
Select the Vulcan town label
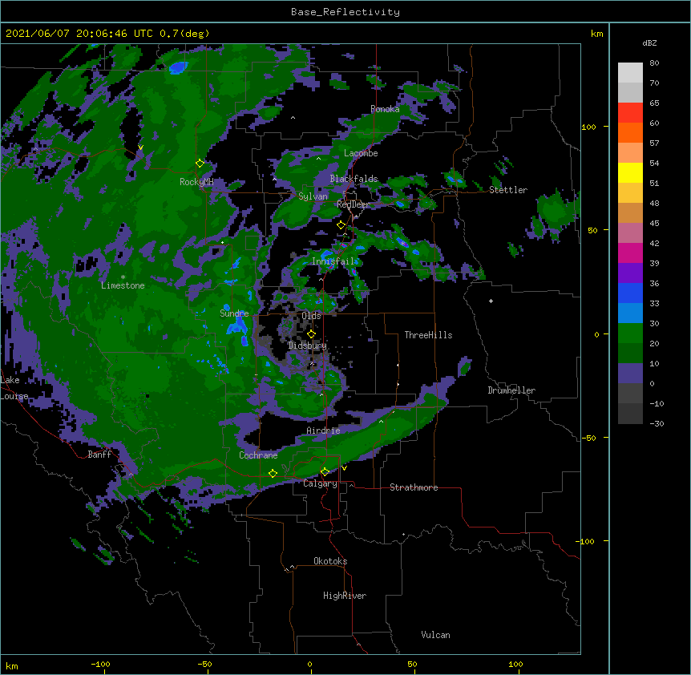pyautogui.click(x=435, y=635)
